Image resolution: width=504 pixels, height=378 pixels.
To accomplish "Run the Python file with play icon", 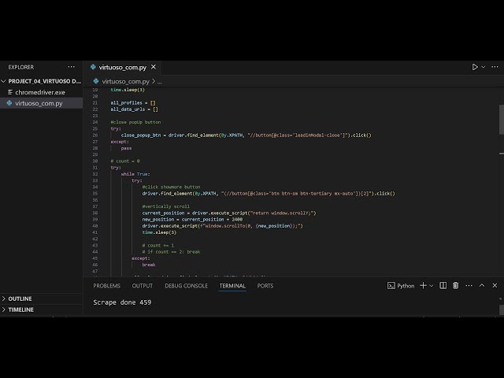I will [x=474, y=67].
